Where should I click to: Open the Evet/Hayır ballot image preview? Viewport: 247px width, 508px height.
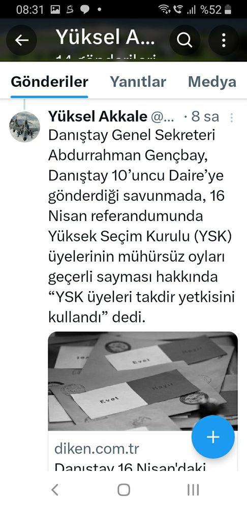pyautogui.click(x=143, y=381)
